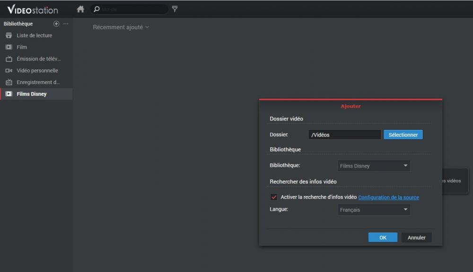Open the library more options ellipsis
The width and height of the screenshot is (473, 272).
click(66, 24)
